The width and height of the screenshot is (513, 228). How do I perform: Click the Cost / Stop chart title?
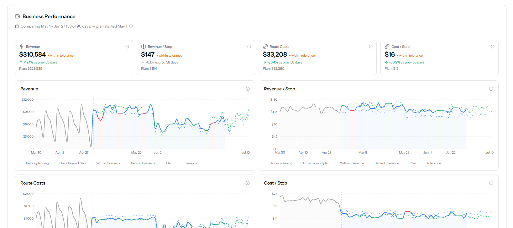[x=275, y=183]
